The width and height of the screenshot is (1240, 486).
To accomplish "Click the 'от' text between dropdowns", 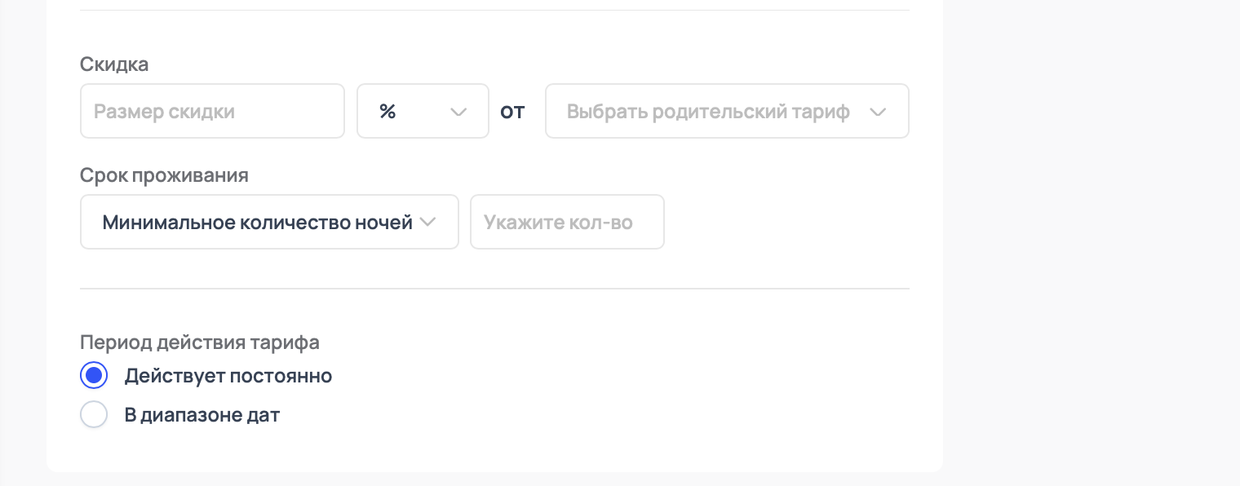I will (512, 112).
